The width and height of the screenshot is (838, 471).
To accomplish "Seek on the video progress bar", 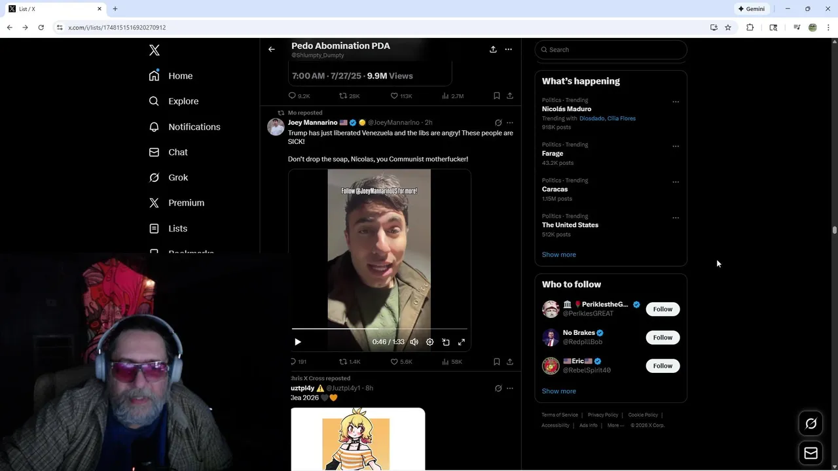I will [380, 328].
